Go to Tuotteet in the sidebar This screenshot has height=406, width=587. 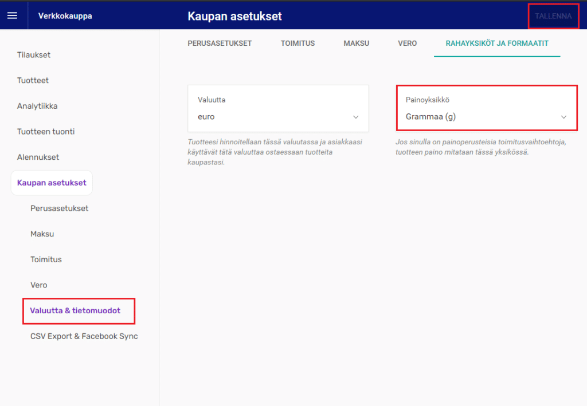coord(33,81)
